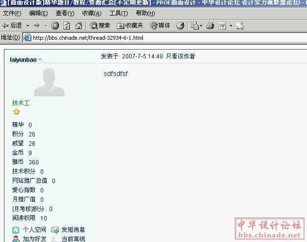Screen dimensions: 307x242
Task: Click the 个人空间 house icon
Action: pos(16,230)
